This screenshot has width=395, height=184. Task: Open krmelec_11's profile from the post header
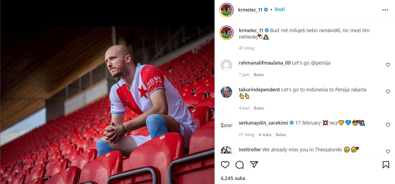pyautogui.click(x=251, y=9)
